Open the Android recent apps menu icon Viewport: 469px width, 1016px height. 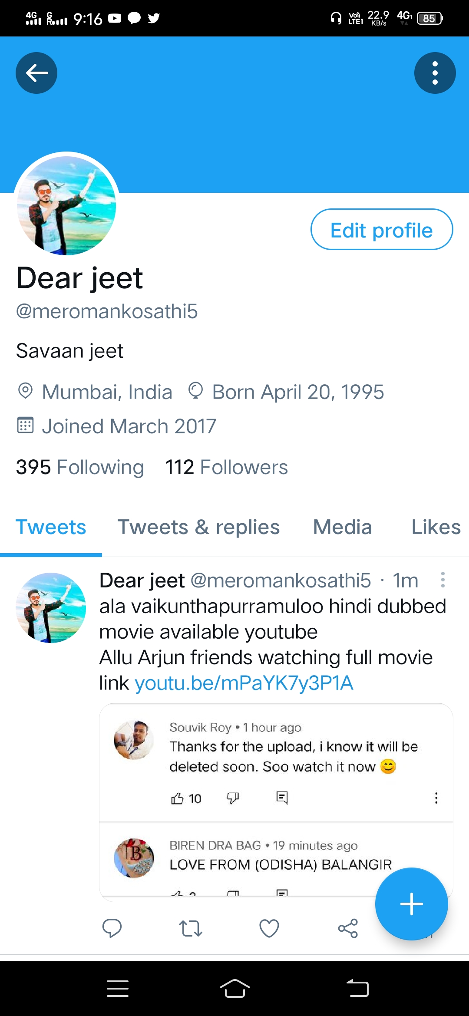[118, 989]
